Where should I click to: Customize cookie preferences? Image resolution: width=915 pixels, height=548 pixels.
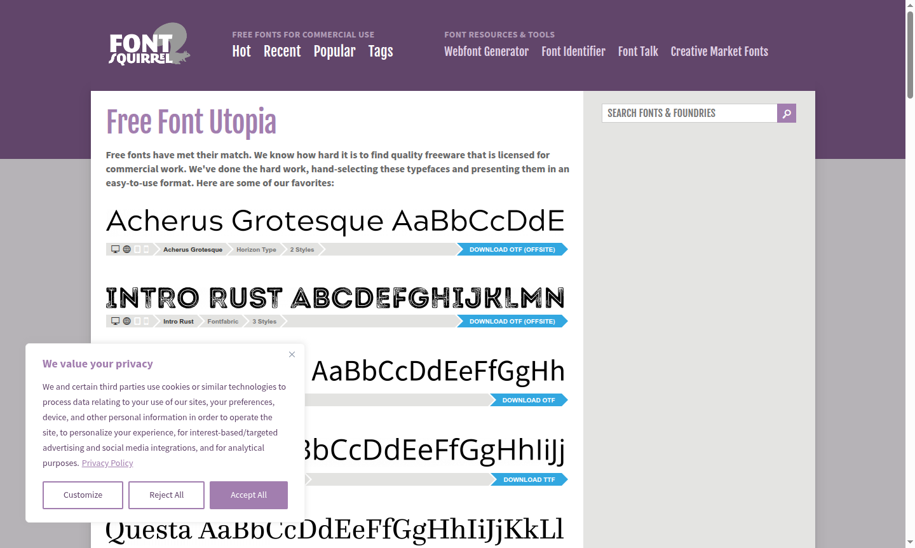click(83, 495)
